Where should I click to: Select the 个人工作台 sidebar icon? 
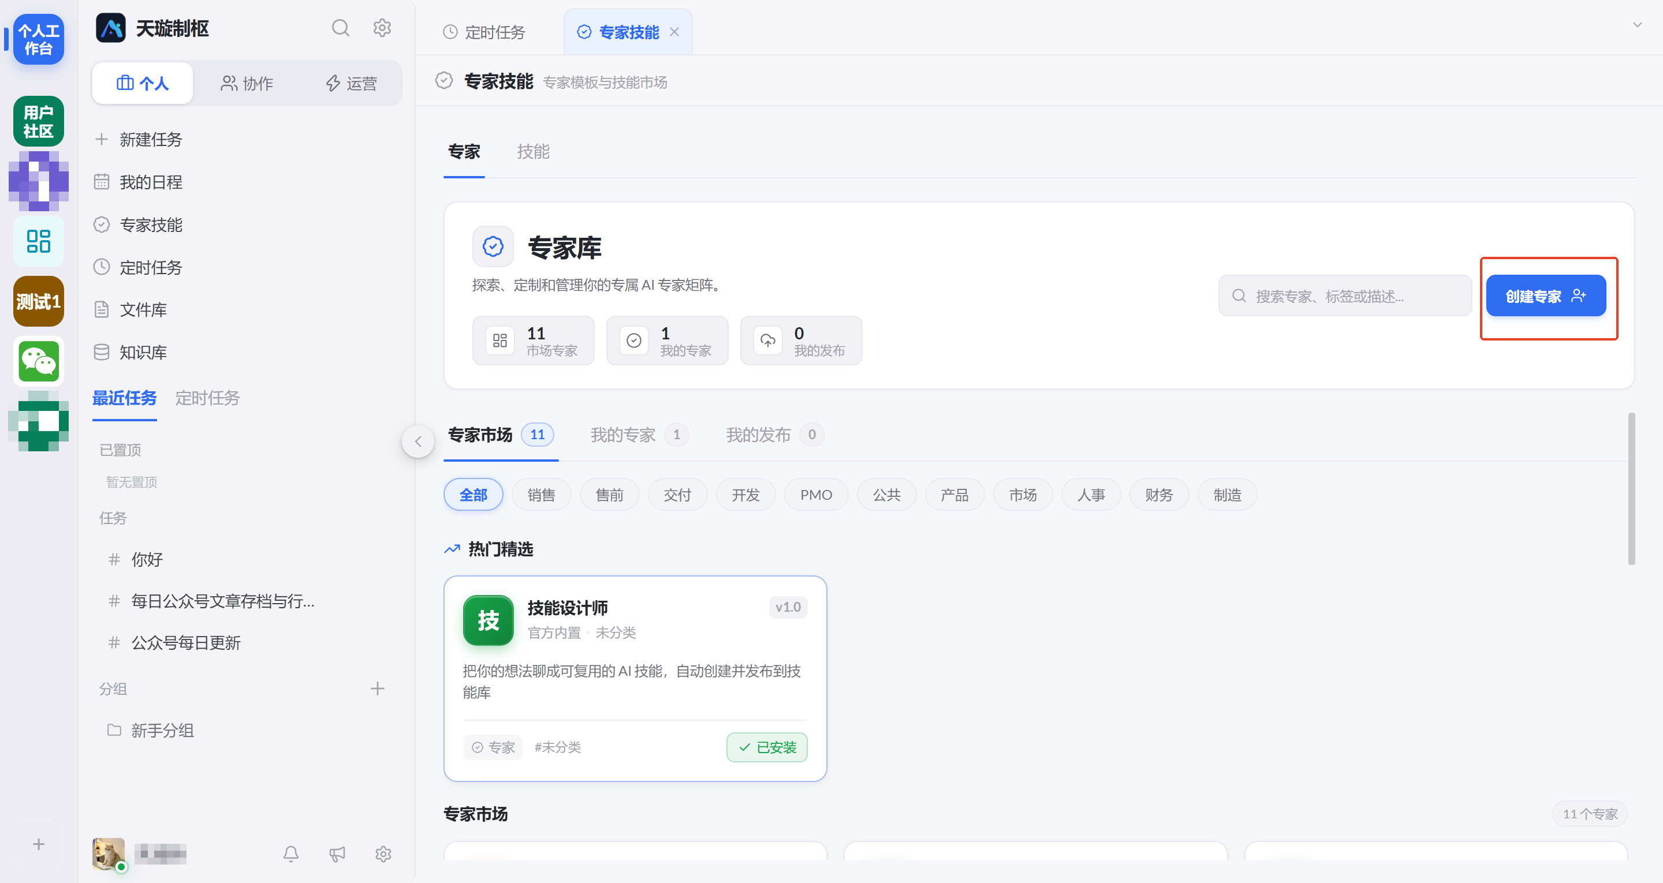39,39
